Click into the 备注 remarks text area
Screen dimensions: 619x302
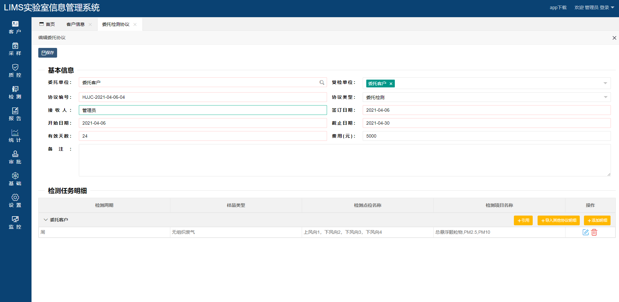(x=345, y=160)
